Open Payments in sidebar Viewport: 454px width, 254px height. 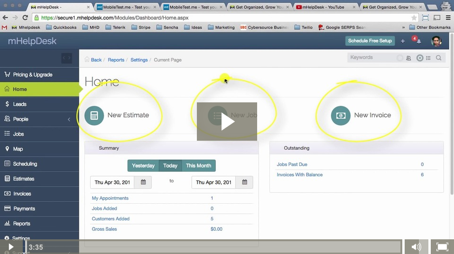coord(39,209)
